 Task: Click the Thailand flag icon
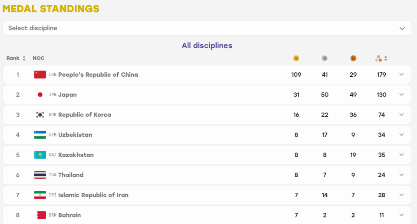coord(40,175)
